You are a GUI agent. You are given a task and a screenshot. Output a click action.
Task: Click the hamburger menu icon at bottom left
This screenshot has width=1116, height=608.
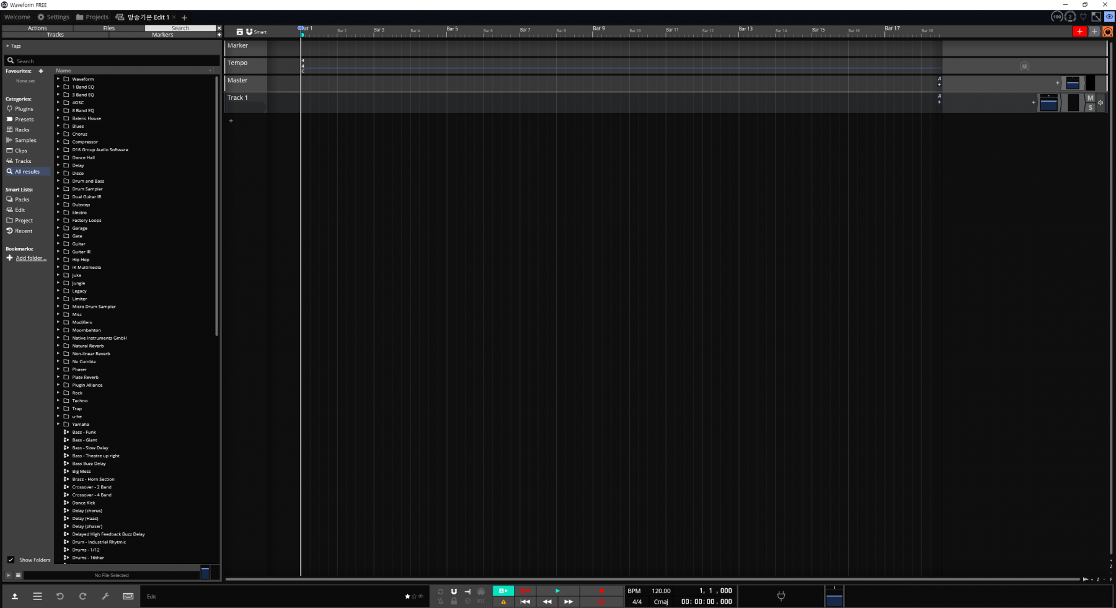[37, 596]
